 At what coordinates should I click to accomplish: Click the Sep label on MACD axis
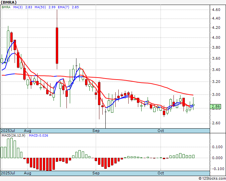pos(96,173)
